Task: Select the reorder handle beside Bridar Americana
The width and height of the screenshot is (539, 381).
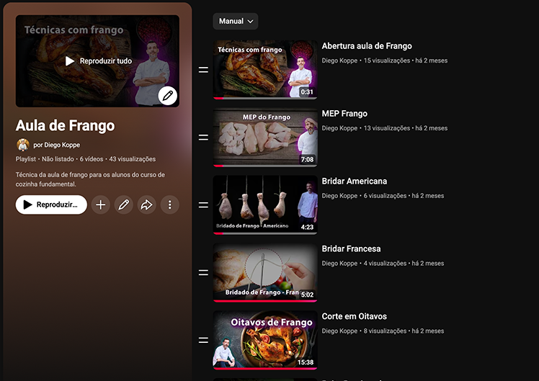Action: pos(203,205)
